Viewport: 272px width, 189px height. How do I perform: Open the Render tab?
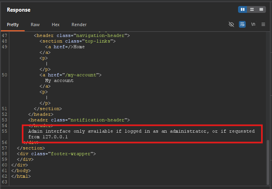[79, 25]
